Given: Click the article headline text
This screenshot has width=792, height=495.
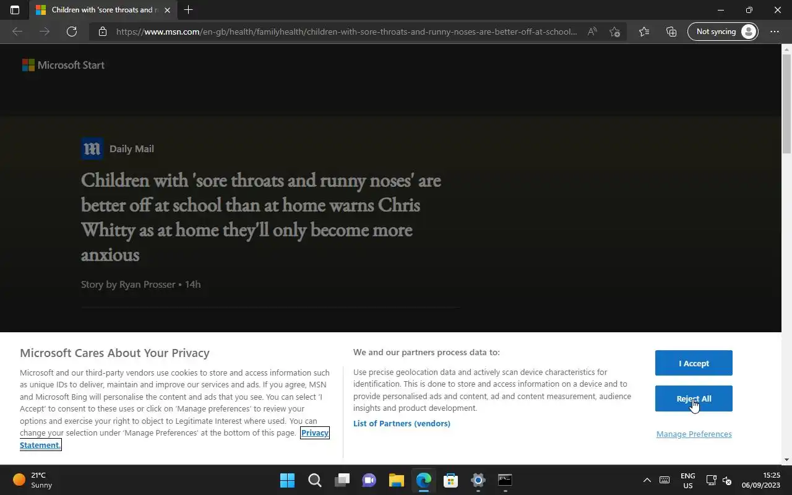Looking at the screenshot, I should pos(260,217).
